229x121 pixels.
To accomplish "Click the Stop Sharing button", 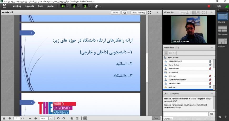I will click(139, 12).
